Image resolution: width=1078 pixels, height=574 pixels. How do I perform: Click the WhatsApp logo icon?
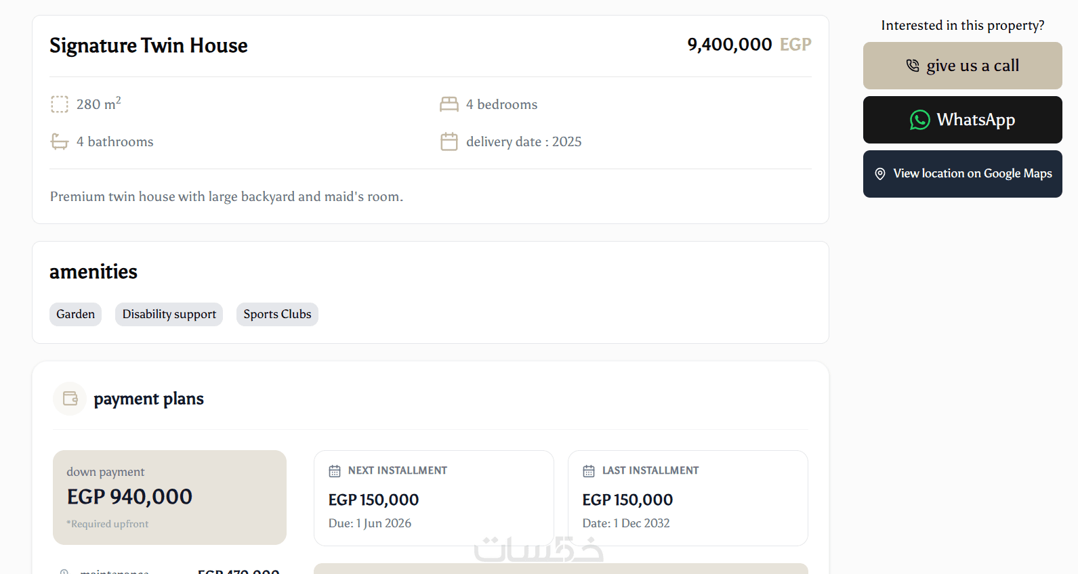920,120
